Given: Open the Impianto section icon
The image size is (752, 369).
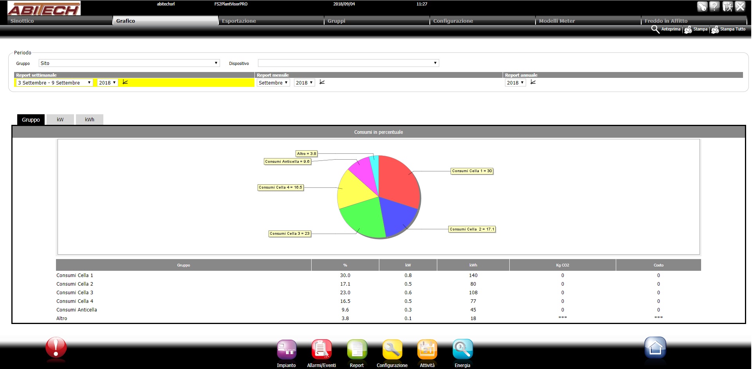Looking at the screenshot, I should (287, 349).
